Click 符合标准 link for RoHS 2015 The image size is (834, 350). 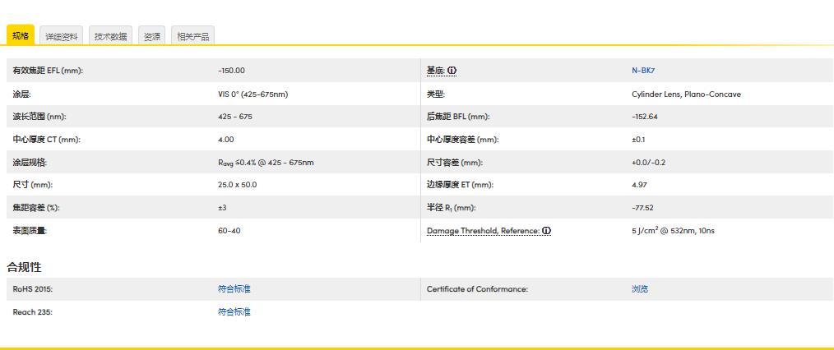pos(234,289)
